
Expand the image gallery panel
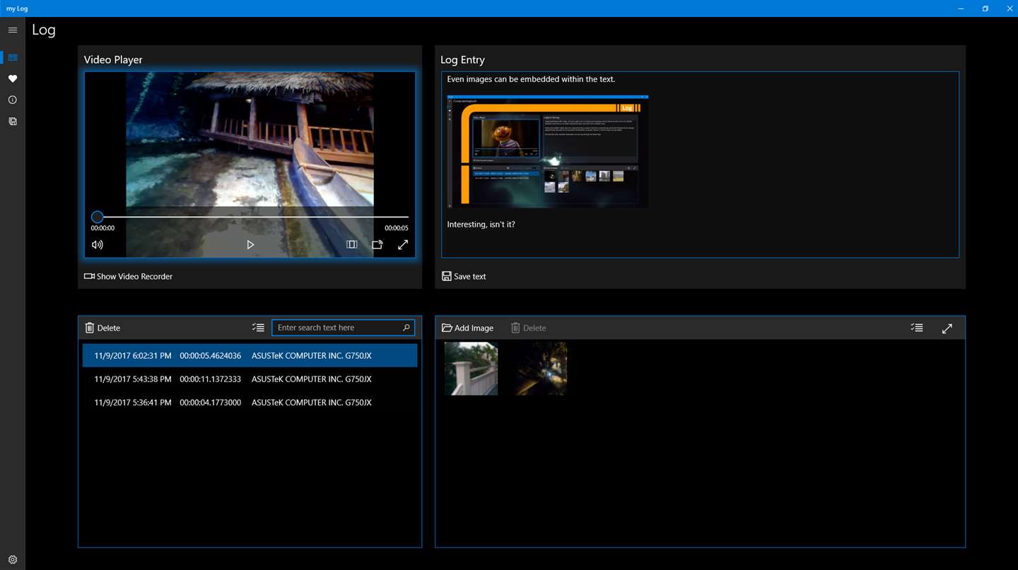[947, 328]
